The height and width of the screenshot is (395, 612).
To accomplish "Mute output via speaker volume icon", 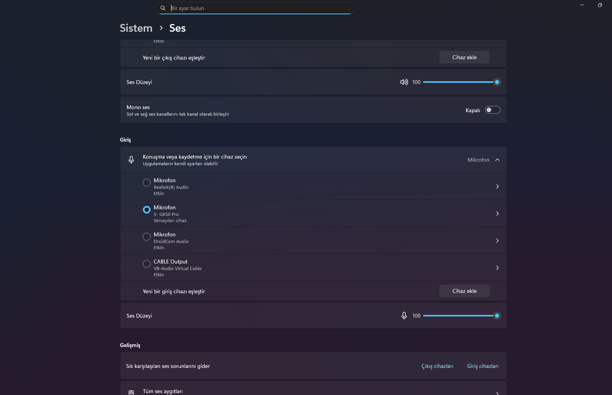I will (404, 82).
